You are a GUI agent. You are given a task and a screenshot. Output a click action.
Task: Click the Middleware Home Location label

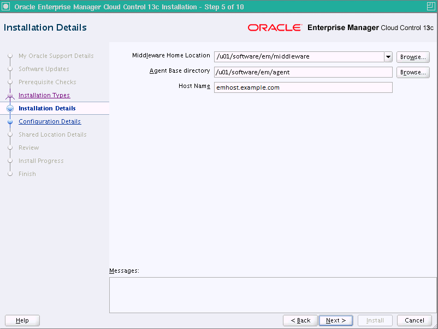(171, 55)
